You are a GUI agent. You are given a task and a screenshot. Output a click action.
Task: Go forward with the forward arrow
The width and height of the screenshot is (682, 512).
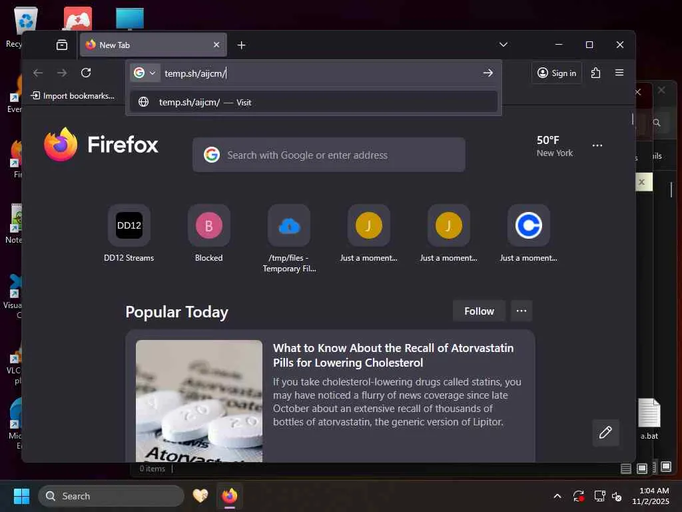pyautogui.click(x=62, y=73)
